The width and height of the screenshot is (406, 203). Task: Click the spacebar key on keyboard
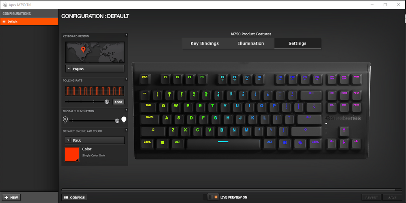click(x=223, y=143)
